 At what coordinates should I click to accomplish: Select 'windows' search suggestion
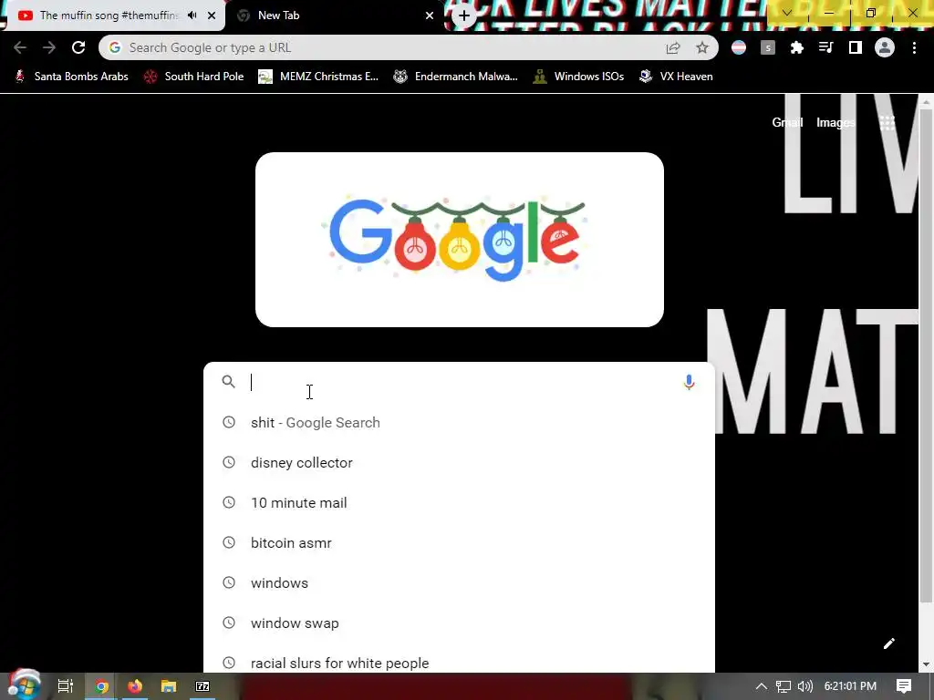pyautogui.click(x=460, y=582)
